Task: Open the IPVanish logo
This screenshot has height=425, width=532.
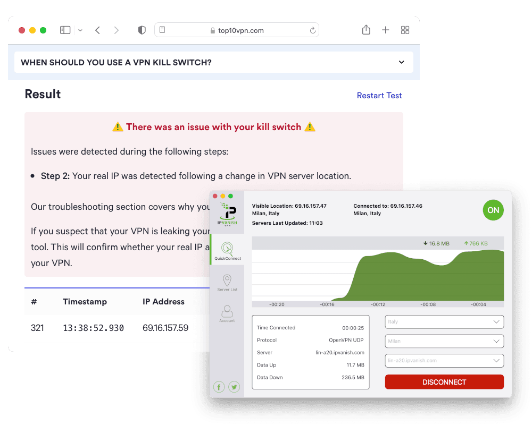Action: pos(227,214)
